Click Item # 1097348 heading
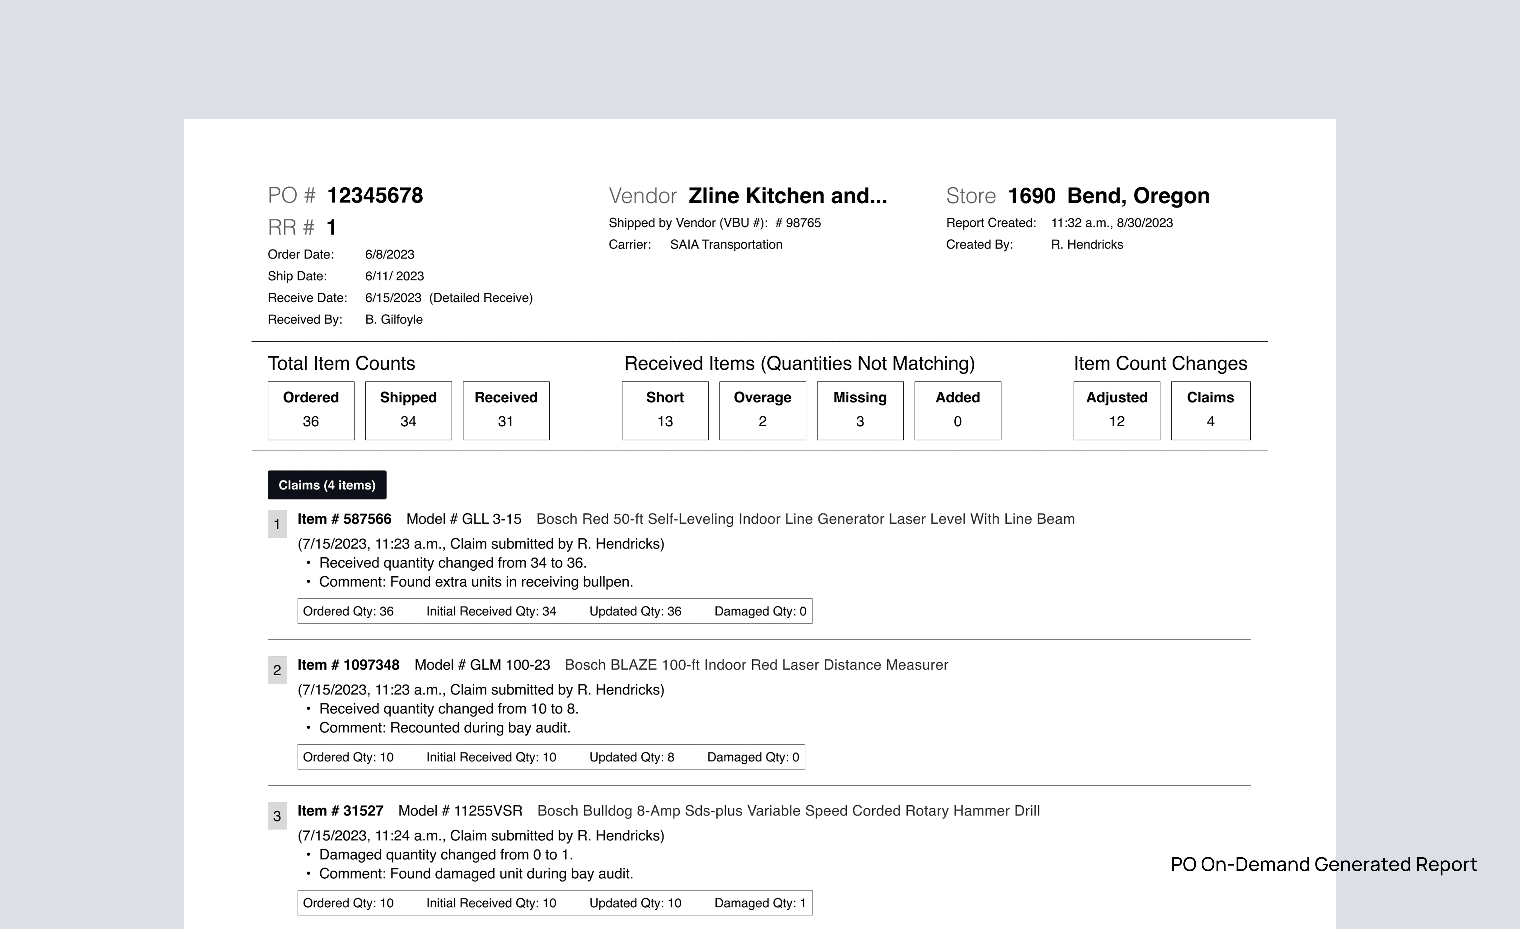The width and height of the screenshot is (1520, 929). click(x=348, y=665)
